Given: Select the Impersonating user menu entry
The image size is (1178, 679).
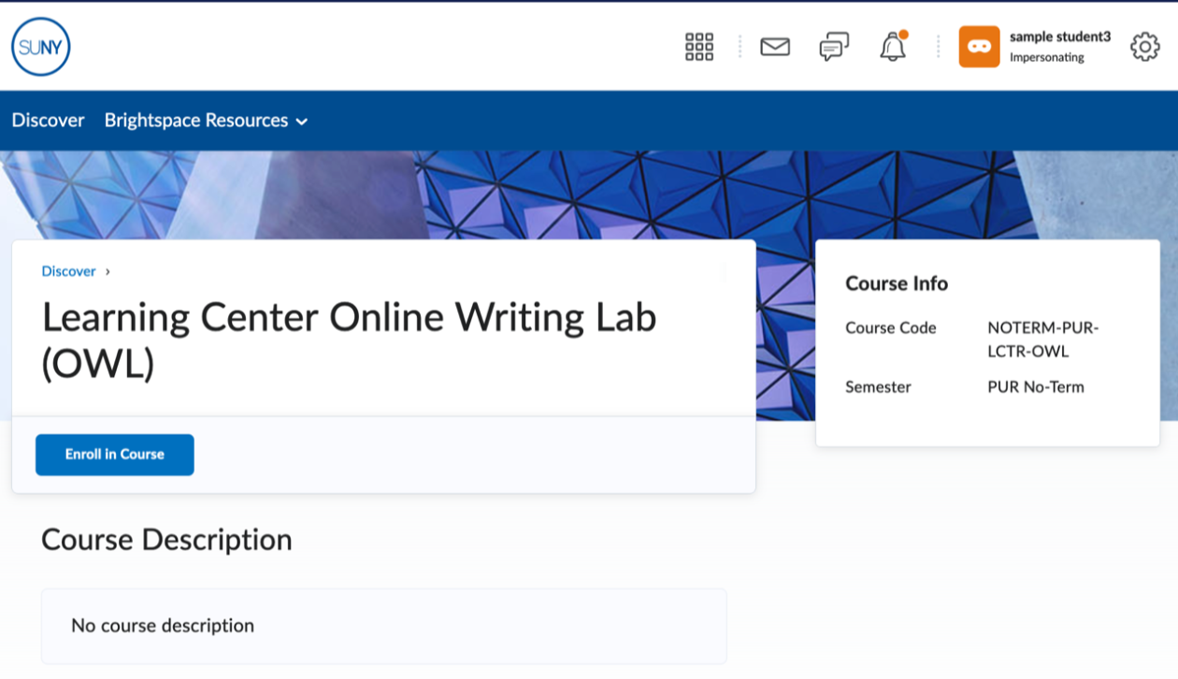Looking at the screenshot, I should (x=1049, y=57).
